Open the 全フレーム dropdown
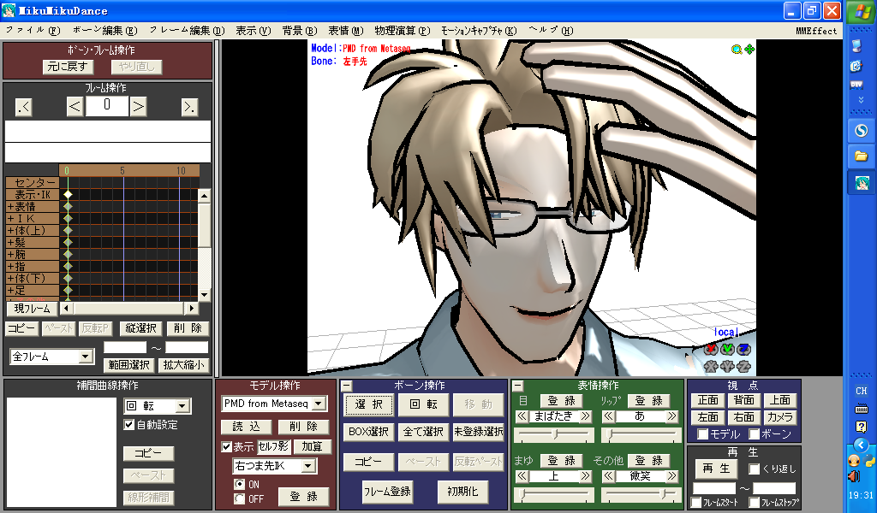 (x=85, y=357)
